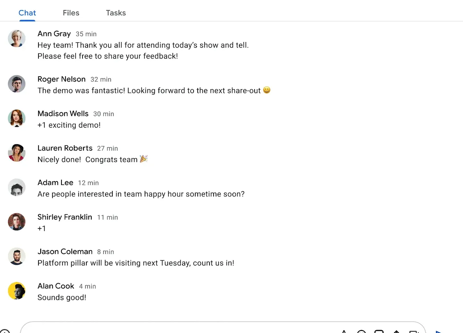This screenshot has width=463, height=333.
Task: Click Adam Lee's happy hour message
Action: 141,194
